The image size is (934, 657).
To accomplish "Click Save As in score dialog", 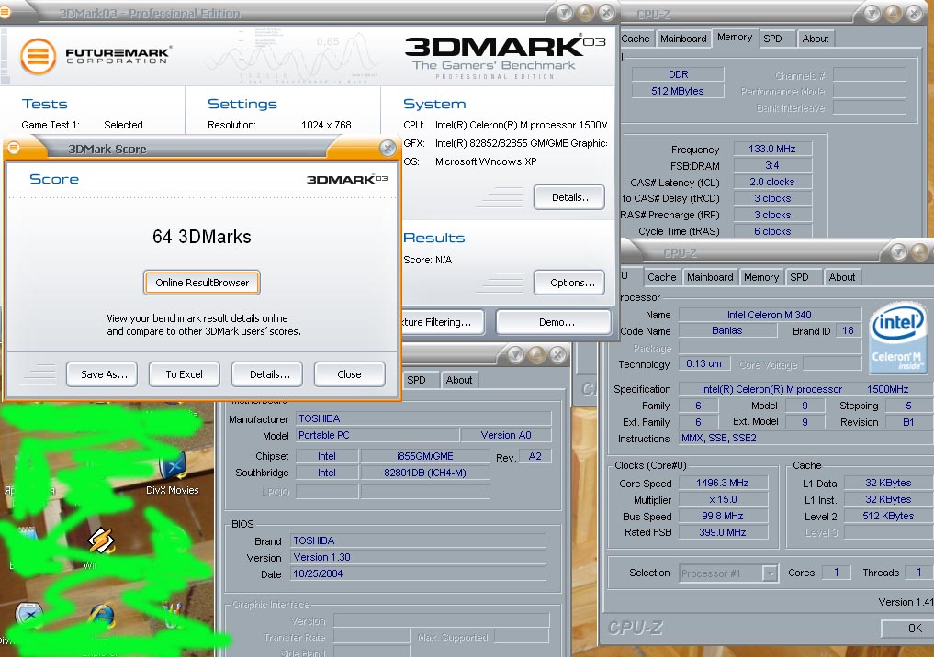I will click(102, 374).
